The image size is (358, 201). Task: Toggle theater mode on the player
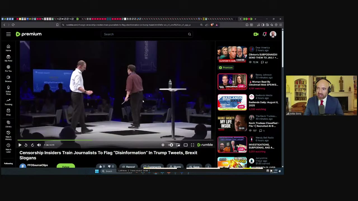185,145
